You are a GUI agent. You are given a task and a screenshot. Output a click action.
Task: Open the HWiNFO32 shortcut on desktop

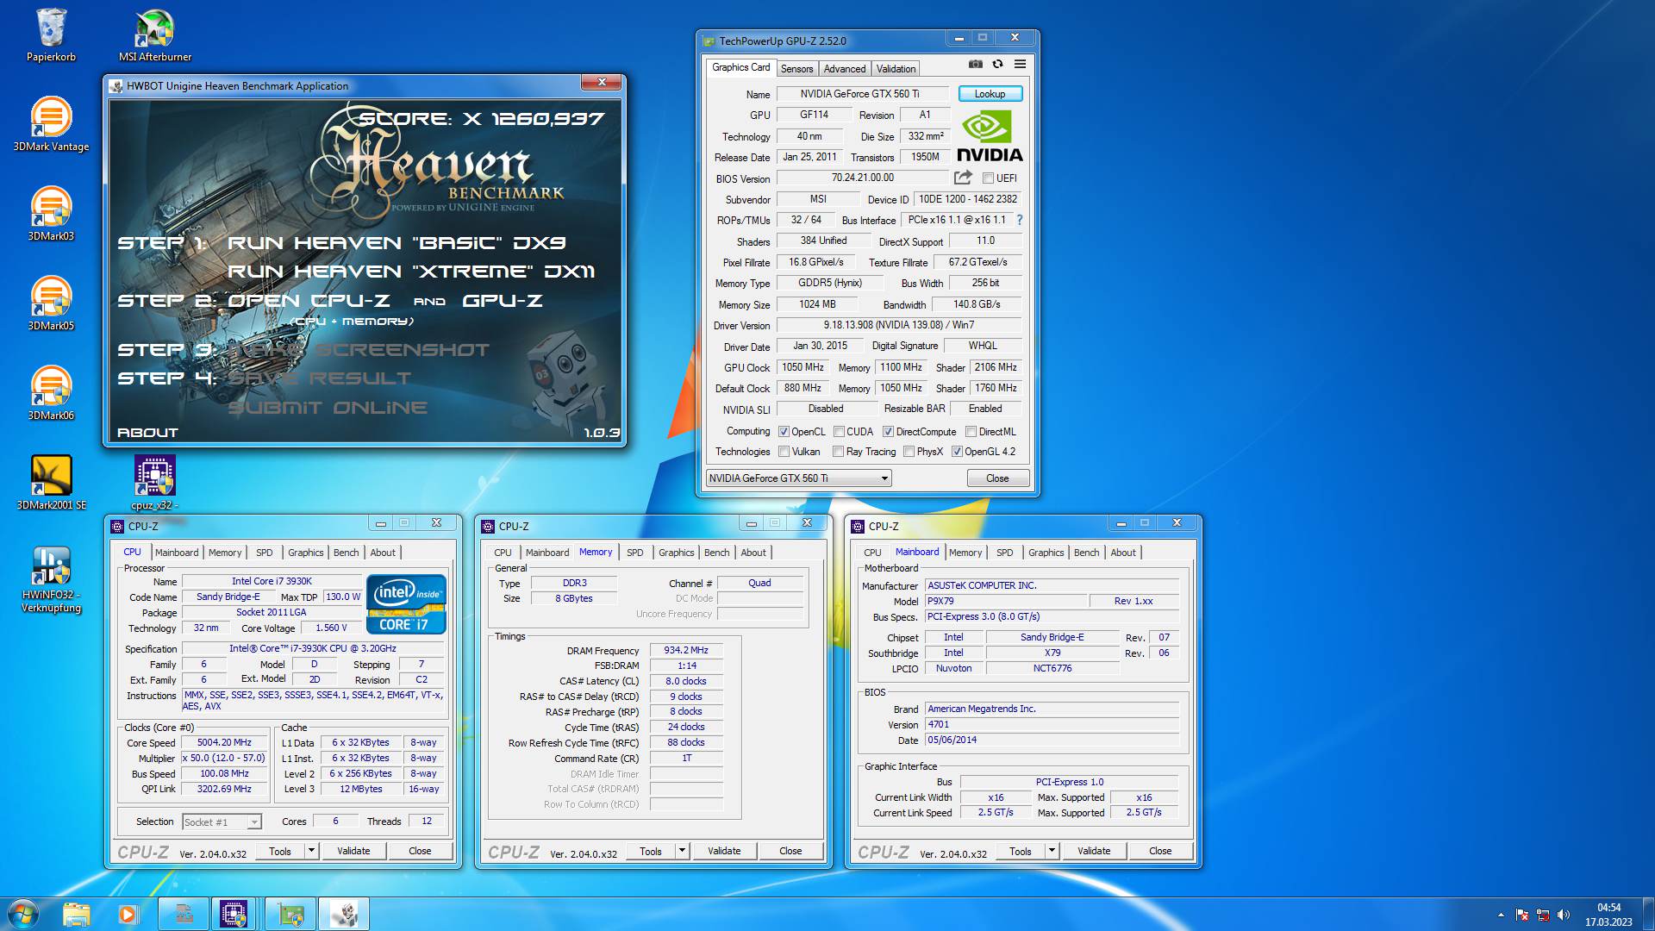pyautogui.click(x=51, y=579)
